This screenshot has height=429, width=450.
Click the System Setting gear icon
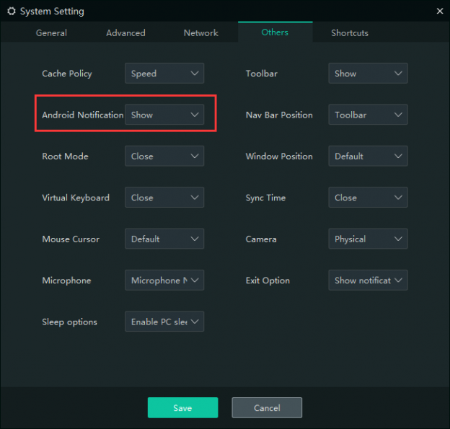point(11,12)
